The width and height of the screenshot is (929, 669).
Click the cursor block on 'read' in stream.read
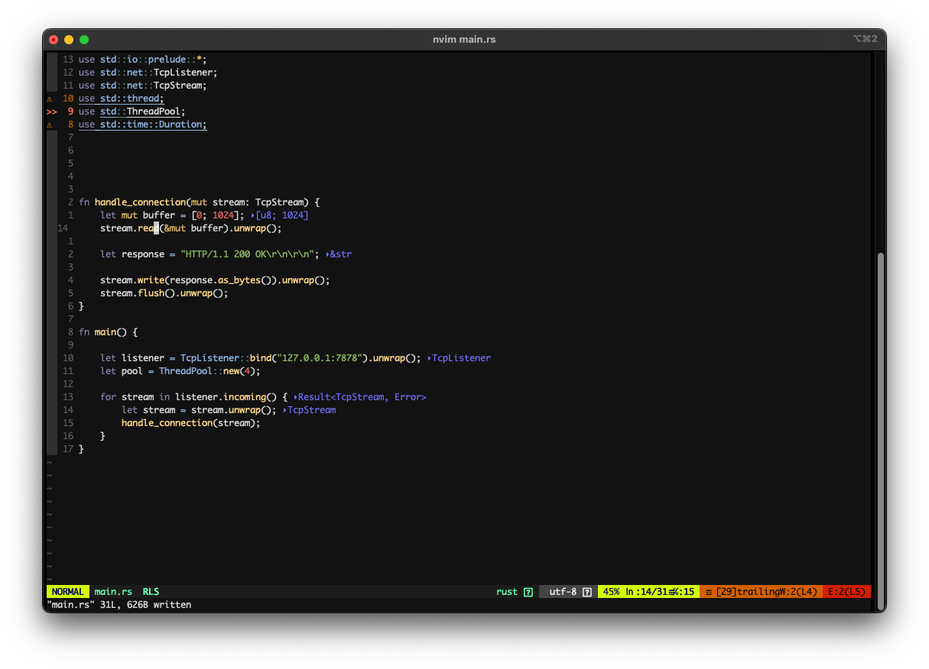click(x=156, y=228)
